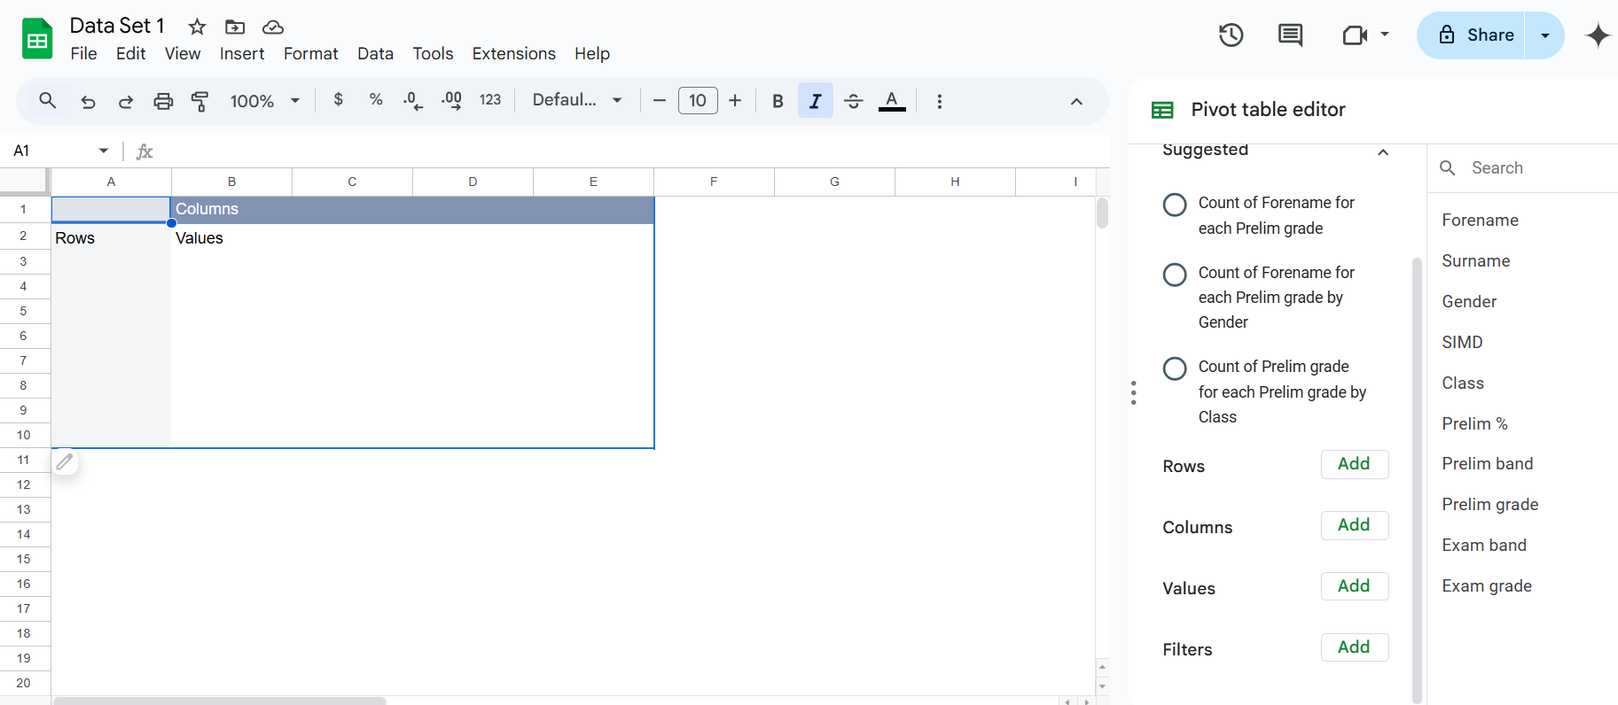Screen dimensions: 1618x705
Task: Undo the last action
Action: pos(88,101)
